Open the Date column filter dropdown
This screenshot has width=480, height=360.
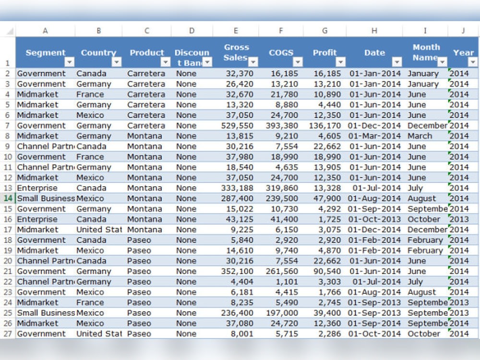(397, 62)
